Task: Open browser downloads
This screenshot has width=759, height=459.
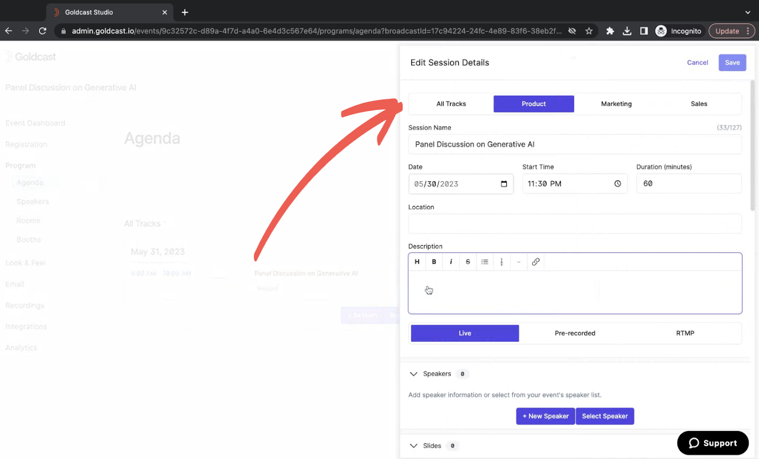Action: coord(627,31)
